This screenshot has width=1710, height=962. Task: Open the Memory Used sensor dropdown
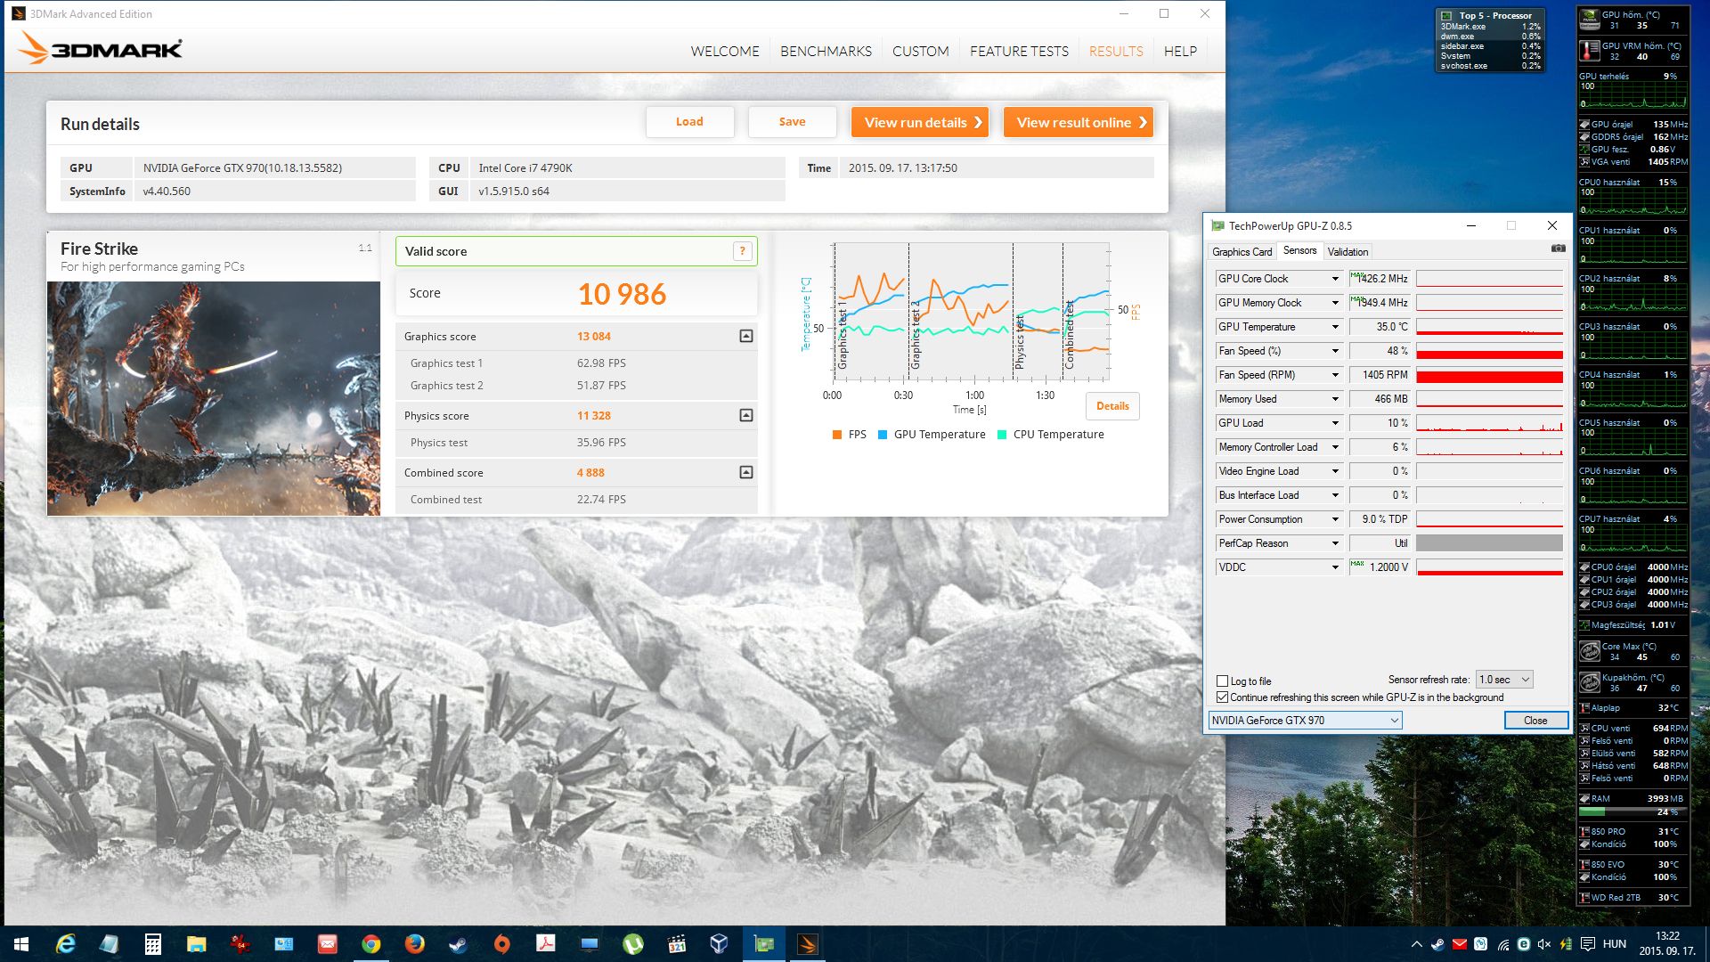pos(1335,399)
